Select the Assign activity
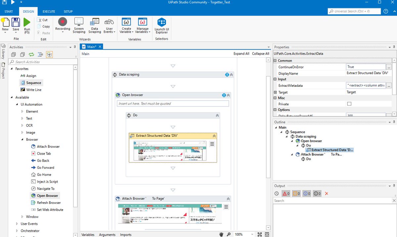Viewport: 397px width, 237px height. 28,76
